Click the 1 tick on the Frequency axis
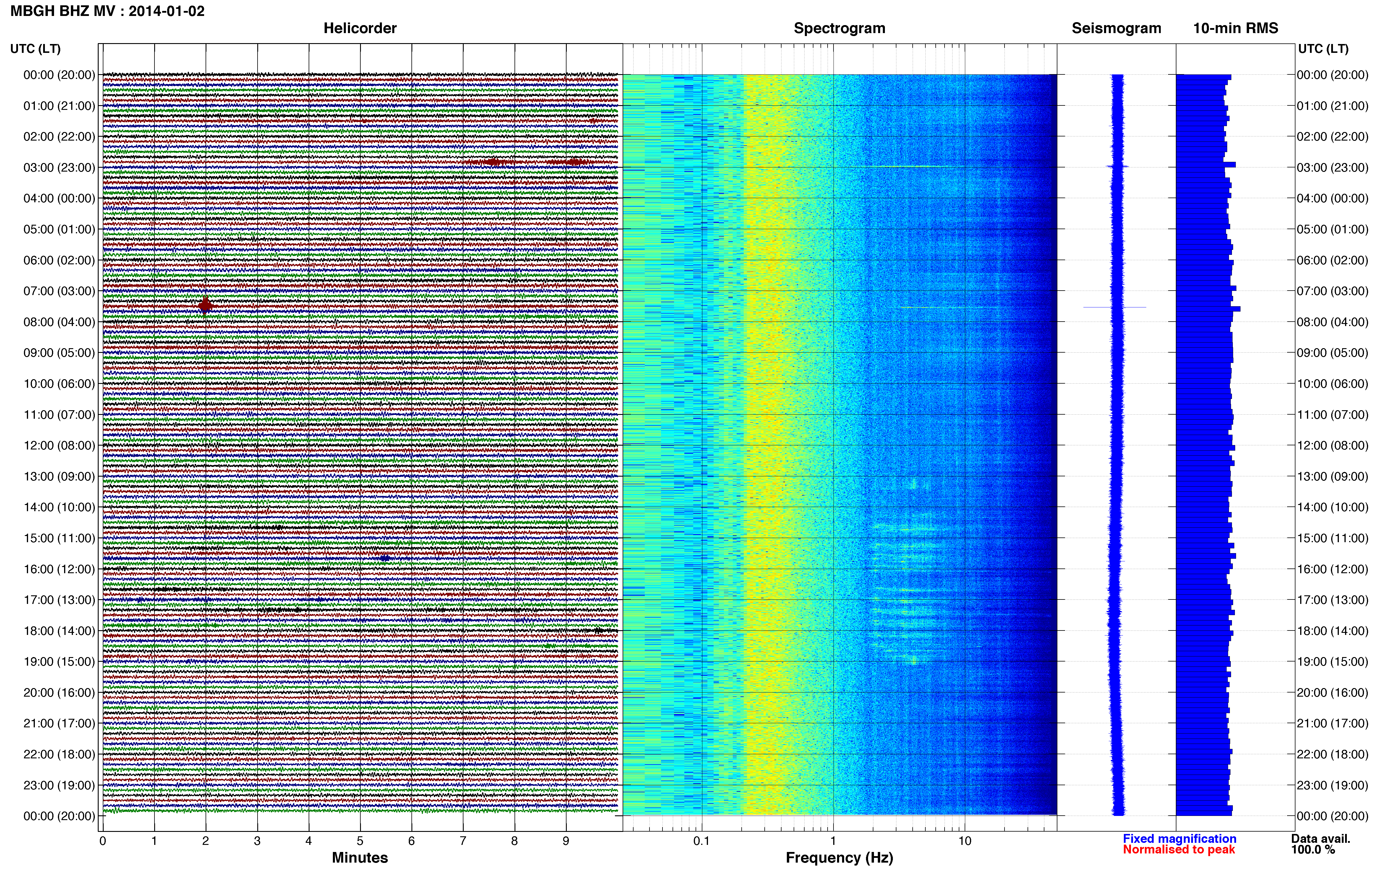Image resolution: width=1400 pixels, height=875 pixels. [x=833, y=841]
